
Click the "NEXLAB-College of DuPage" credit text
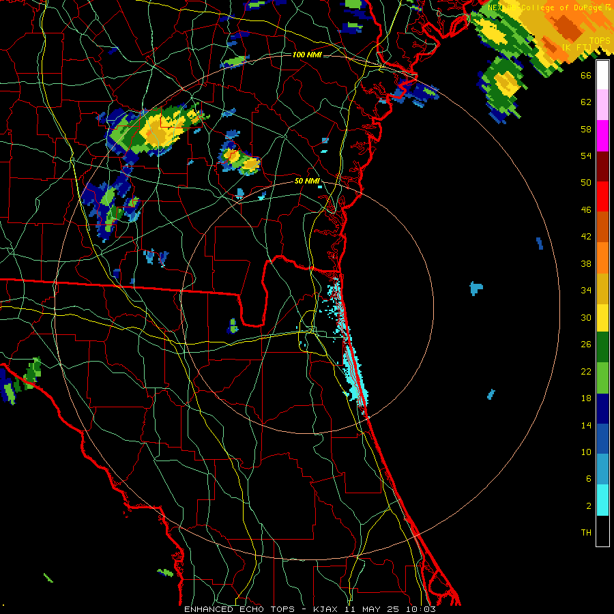point(544,8)
